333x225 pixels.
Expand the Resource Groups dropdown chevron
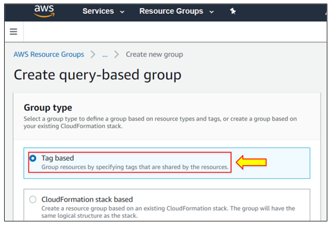tap(212, 12)
